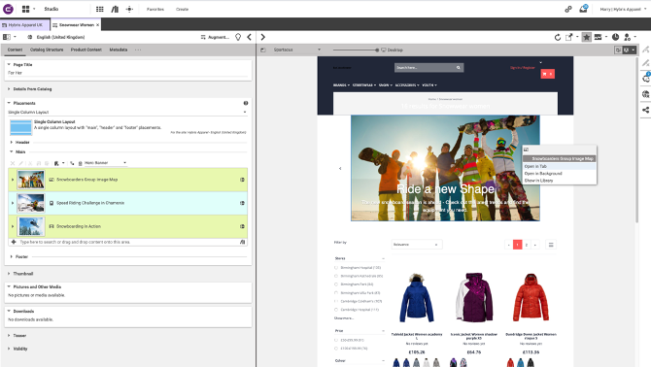Open preview in new window icon
This screenshot has width=651, height=367.
click(x=568, y=37)
